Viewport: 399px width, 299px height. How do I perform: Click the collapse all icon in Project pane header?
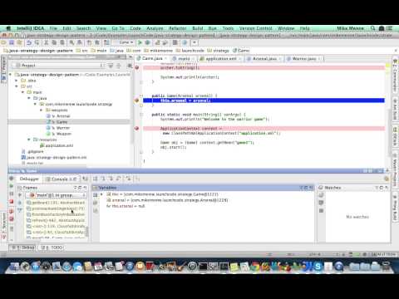118,66
